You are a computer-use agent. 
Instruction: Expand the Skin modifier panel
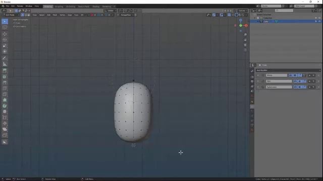258,81
